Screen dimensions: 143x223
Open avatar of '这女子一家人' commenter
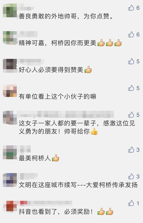tap(10, 118)
